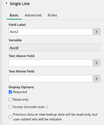The width and height of the screenshot is (104, 125).
Task: Open the arrow button beside Text Above Field
Action: 96,63
